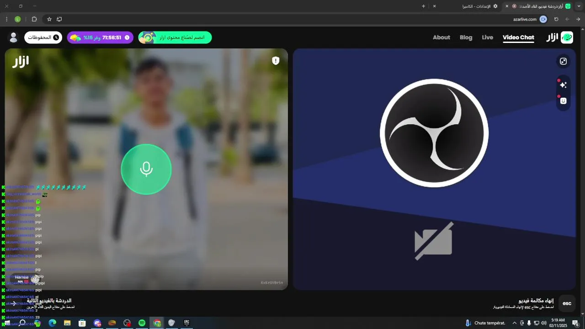Open Microsoft Edge from the taskbar
This screenshot has height=329, width=585.
[x=52, y=323]
